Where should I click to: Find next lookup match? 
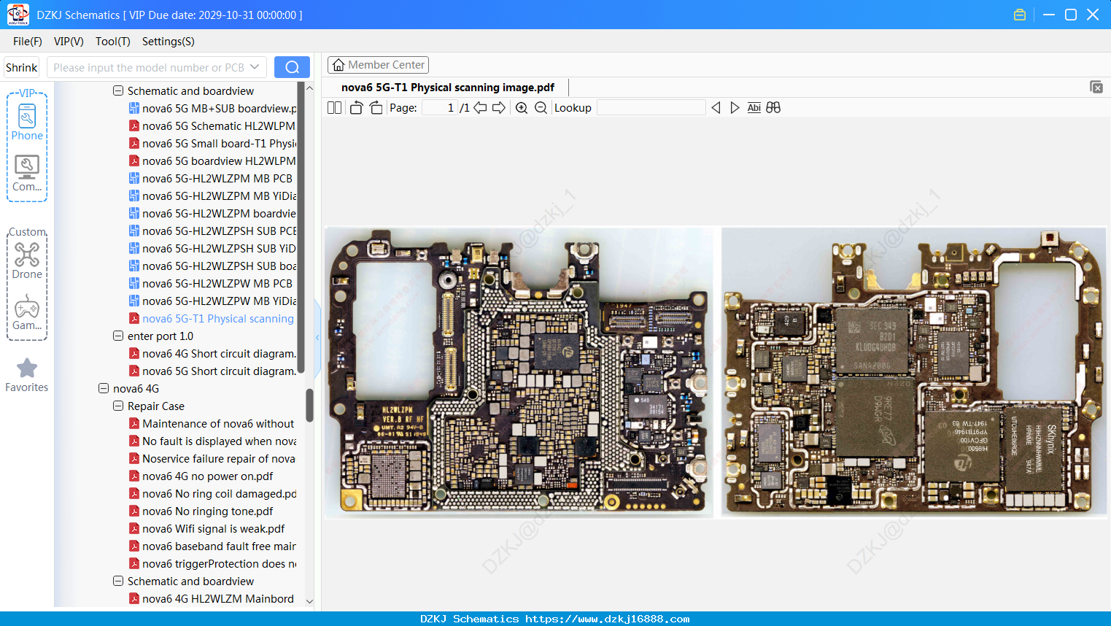tap(735, 108)
